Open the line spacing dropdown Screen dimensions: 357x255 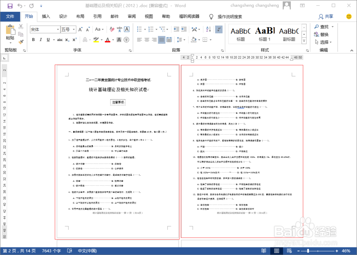181,40
